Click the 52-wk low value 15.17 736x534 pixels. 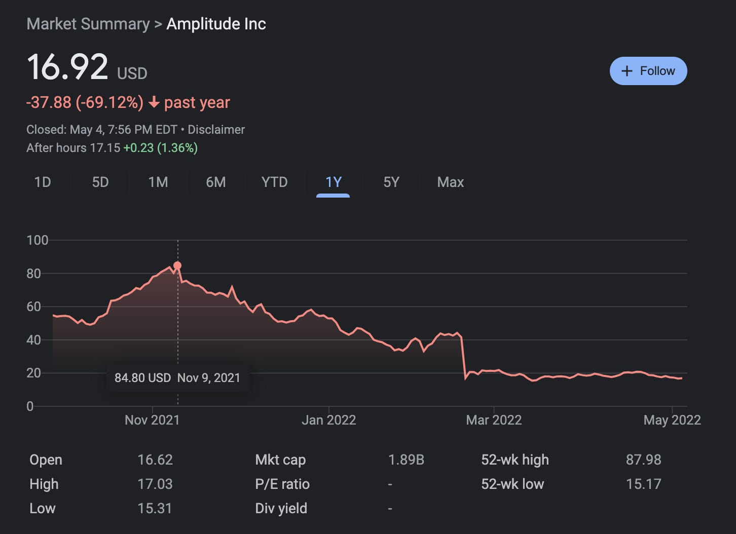644,484
